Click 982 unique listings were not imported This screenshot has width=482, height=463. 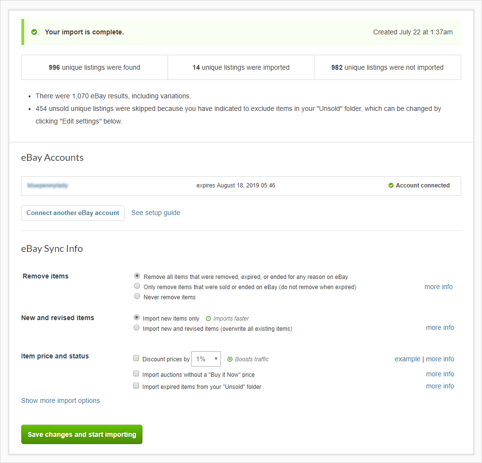pos(388,67)
